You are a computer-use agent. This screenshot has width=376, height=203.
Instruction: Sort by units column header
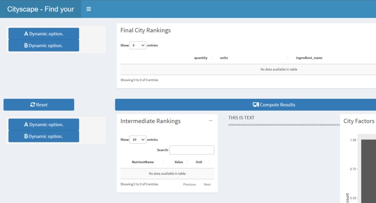click(x=224, y=58)
